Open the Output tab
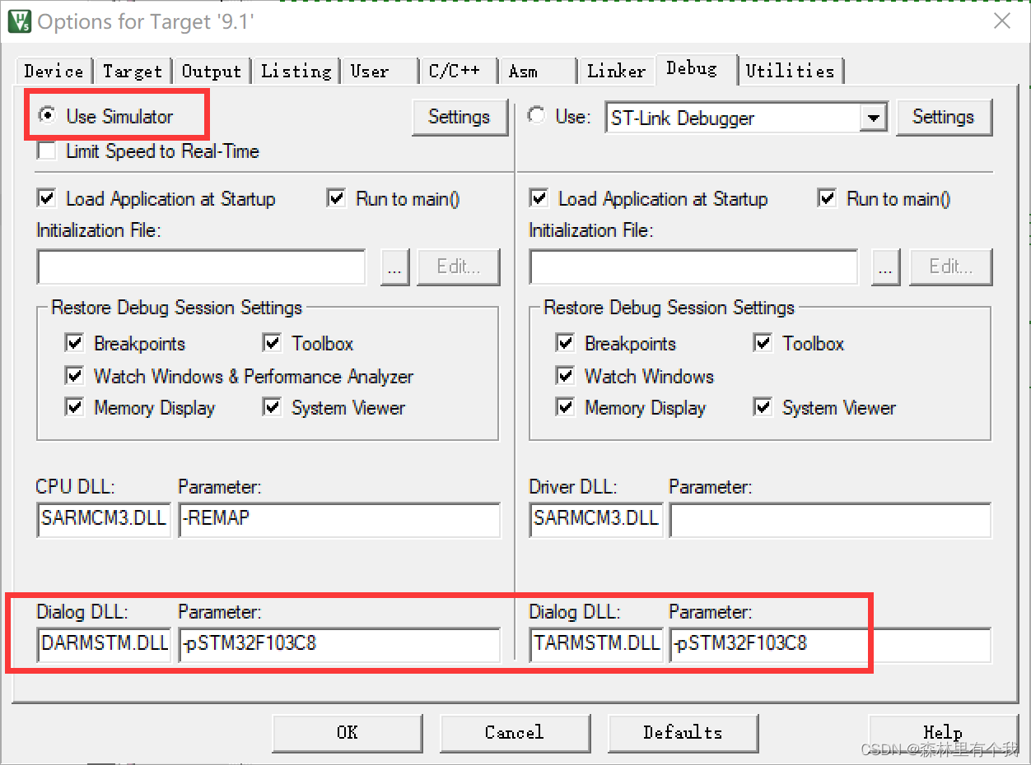 211,71
